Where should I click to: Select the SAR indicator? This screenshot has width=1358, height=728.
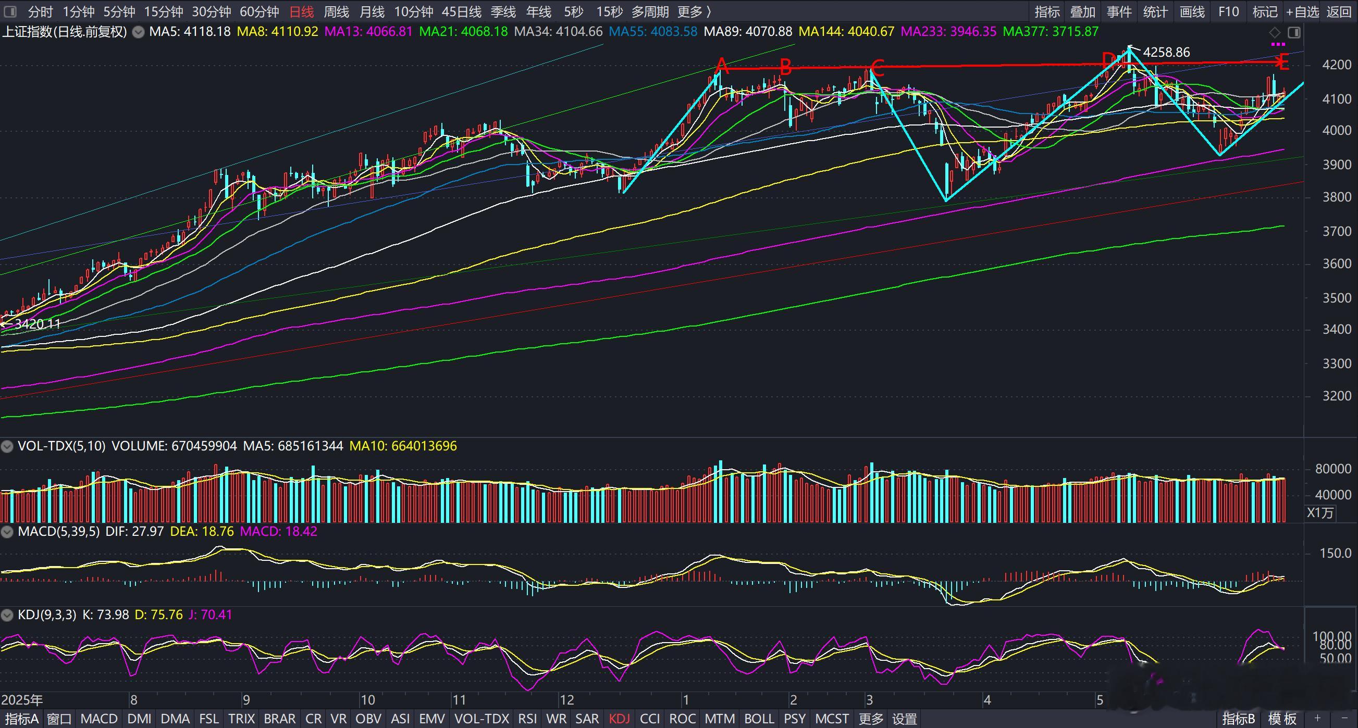point(587,719)
